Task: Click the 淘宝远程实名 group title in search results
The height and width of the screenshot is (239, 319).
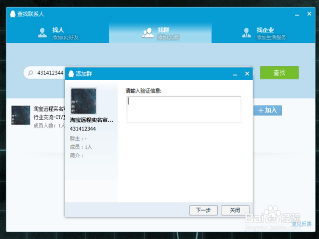Action: tap(49, 109)
